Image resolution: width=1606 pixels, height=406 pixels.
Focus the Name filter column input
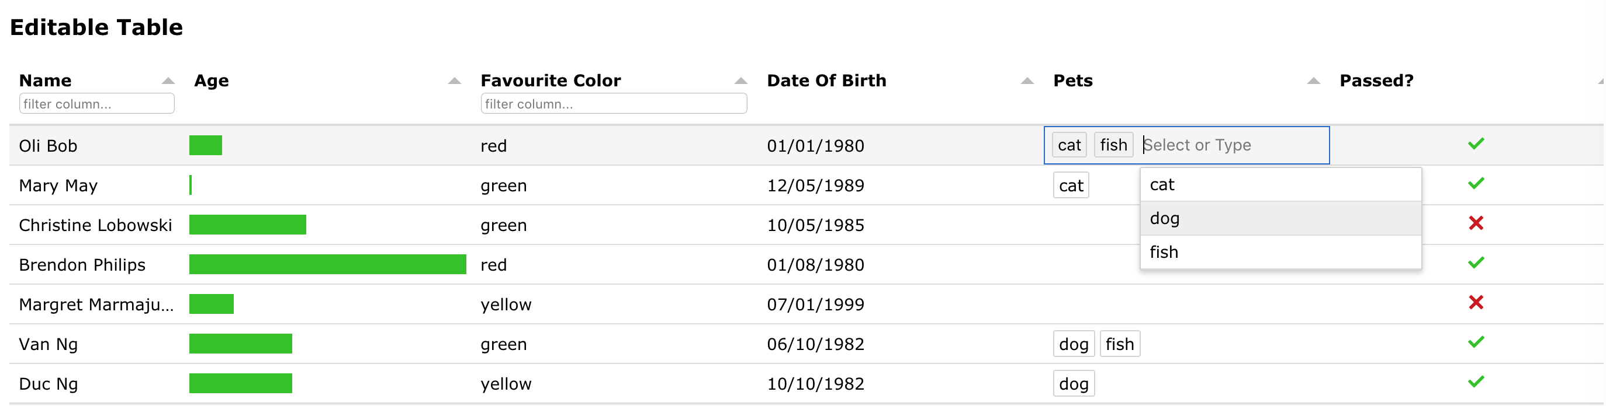(x=96, y=104)
